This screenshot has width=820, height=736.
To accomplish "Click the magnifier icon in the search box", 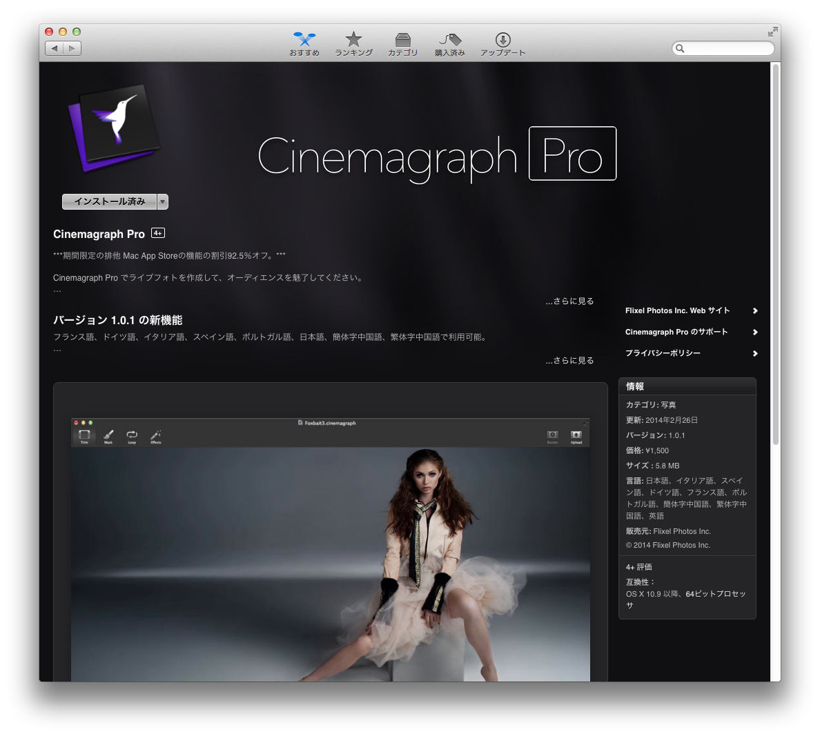I will tap(681, 48).
